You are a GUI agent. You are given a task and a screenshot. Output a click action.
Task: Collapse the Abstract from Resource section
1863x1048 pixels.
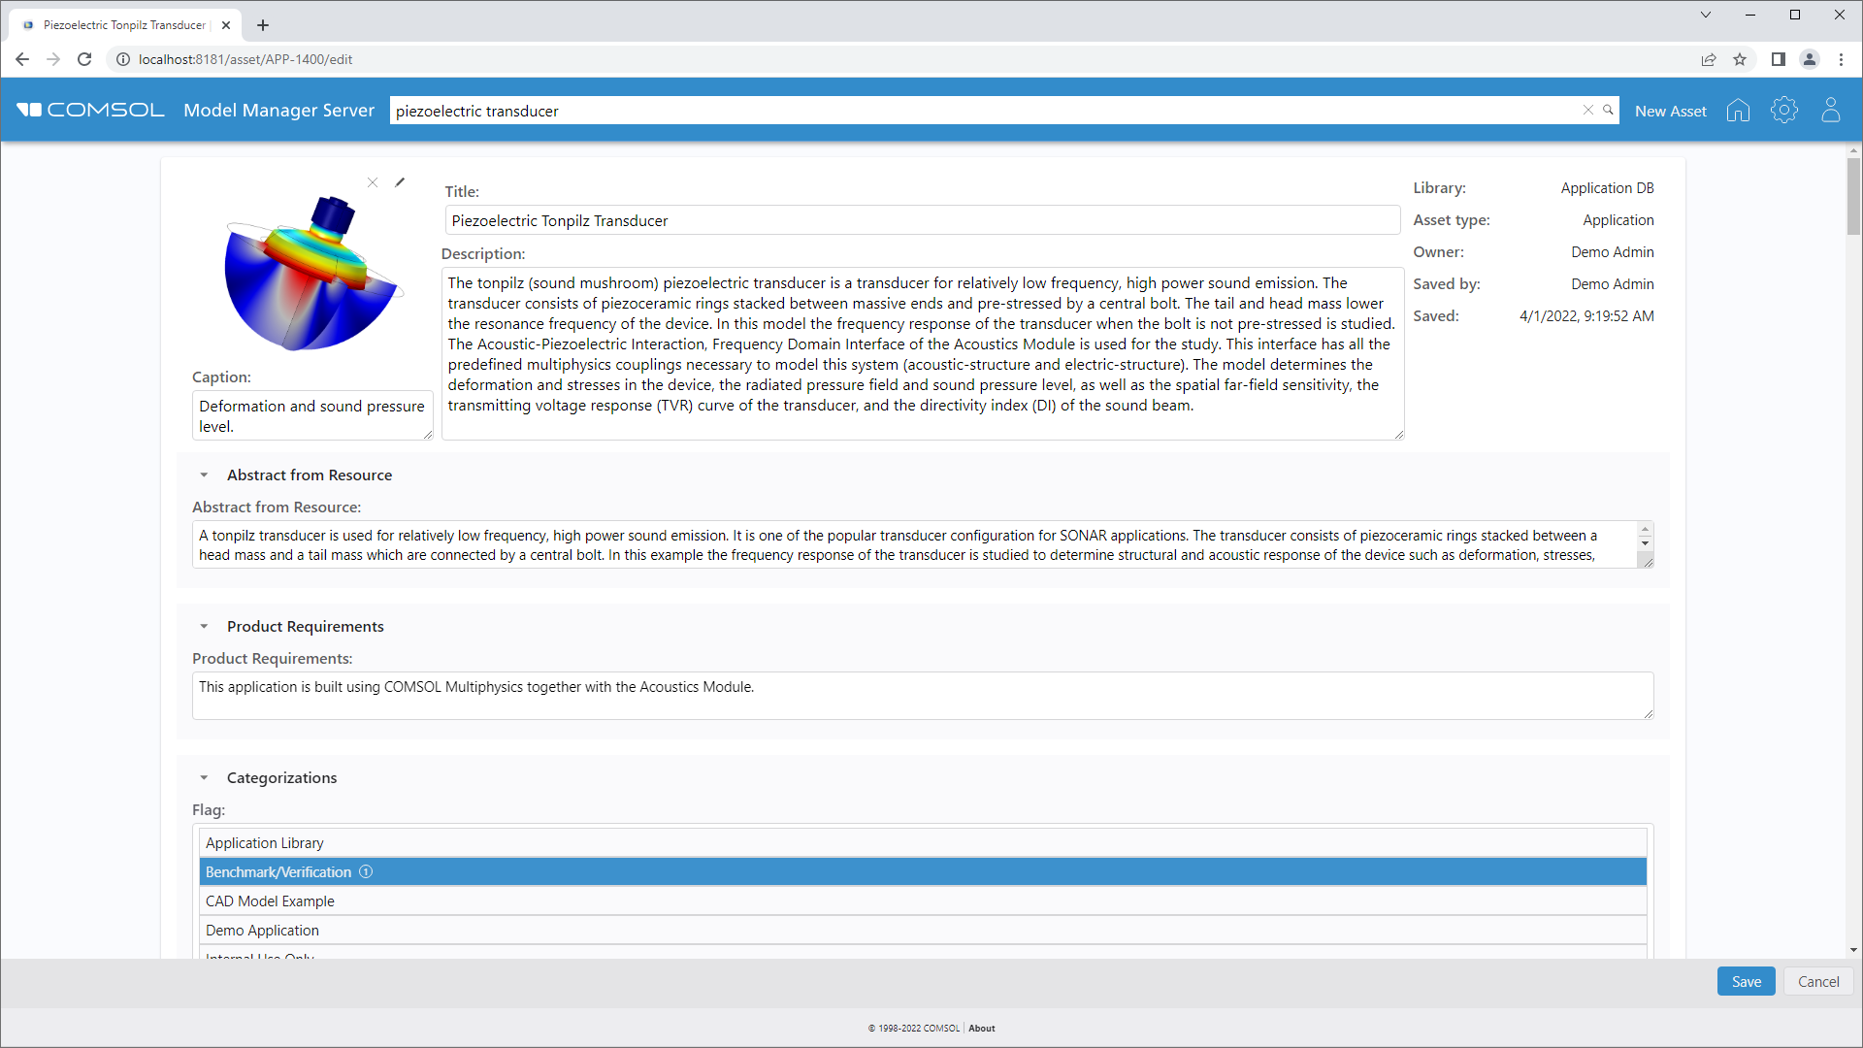pyautogui.click(x=204, y=475)
